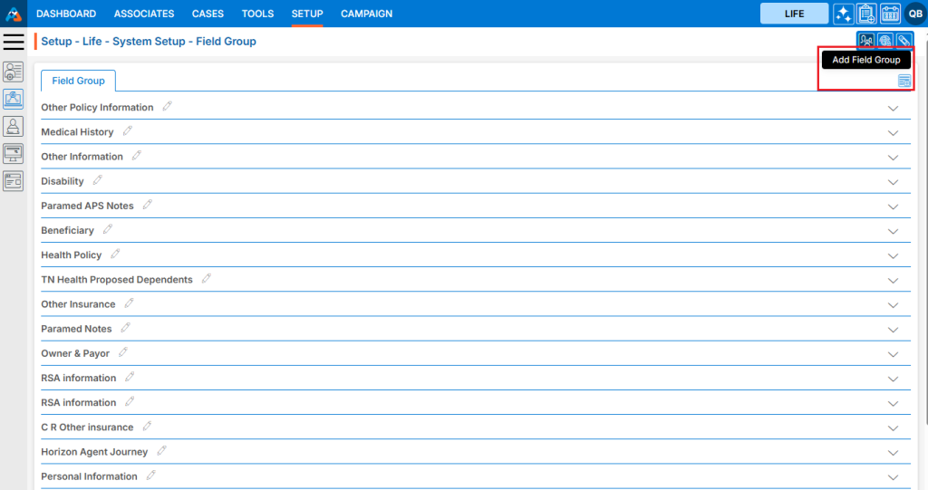The width and height of the screenshot is (928, 490).
Task: Go to the DASHBOARD menu item
Action: 66,14
